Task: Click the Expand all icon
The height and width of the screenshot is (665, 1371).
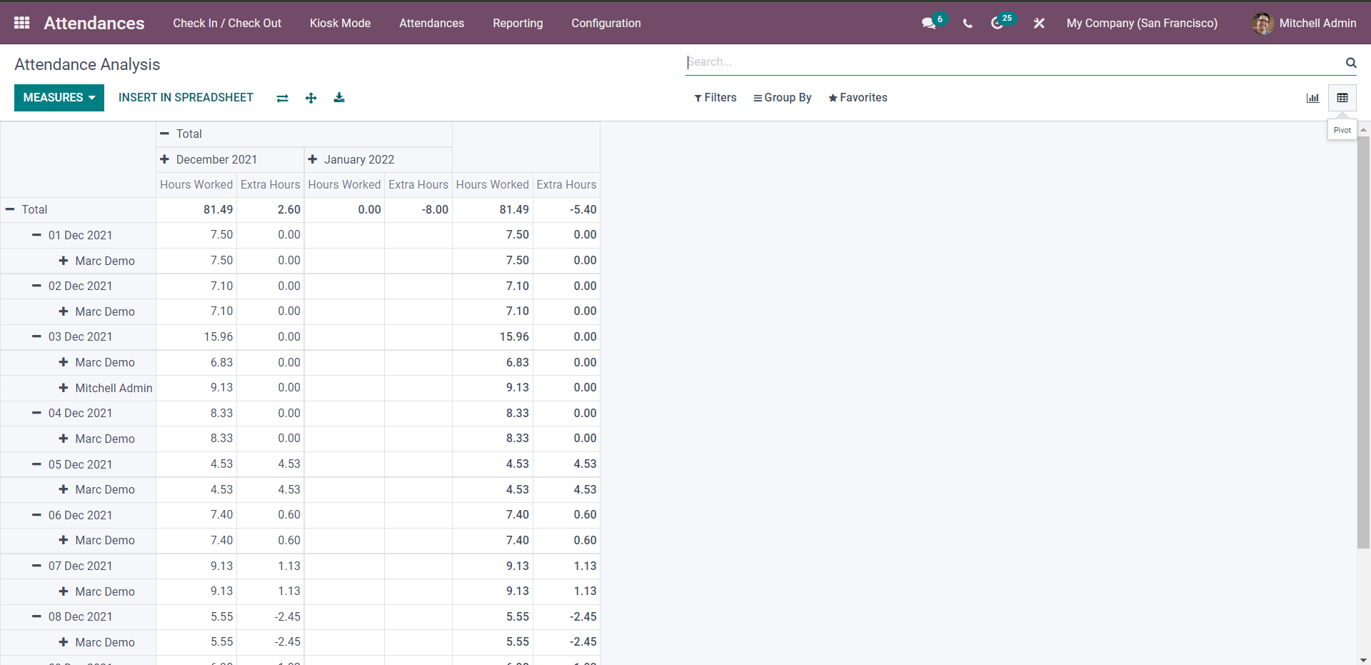Action: (x=311, y=98)
